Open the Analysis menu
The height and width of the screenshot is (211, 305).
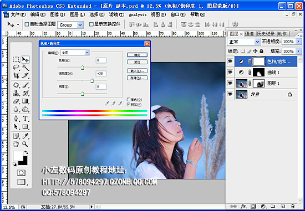point(138,14)
